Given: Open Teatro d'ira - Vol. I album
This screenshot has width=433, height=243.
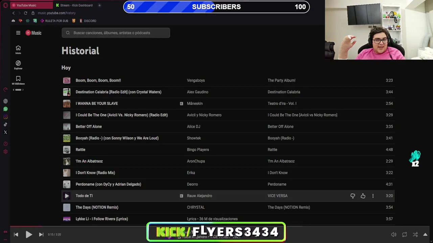Looking at the screenshot, I should tap(282, 104).
